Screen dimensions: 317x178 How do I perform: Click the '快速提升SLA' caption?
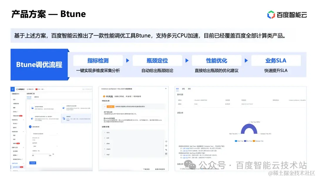click(x=276, y=71)
